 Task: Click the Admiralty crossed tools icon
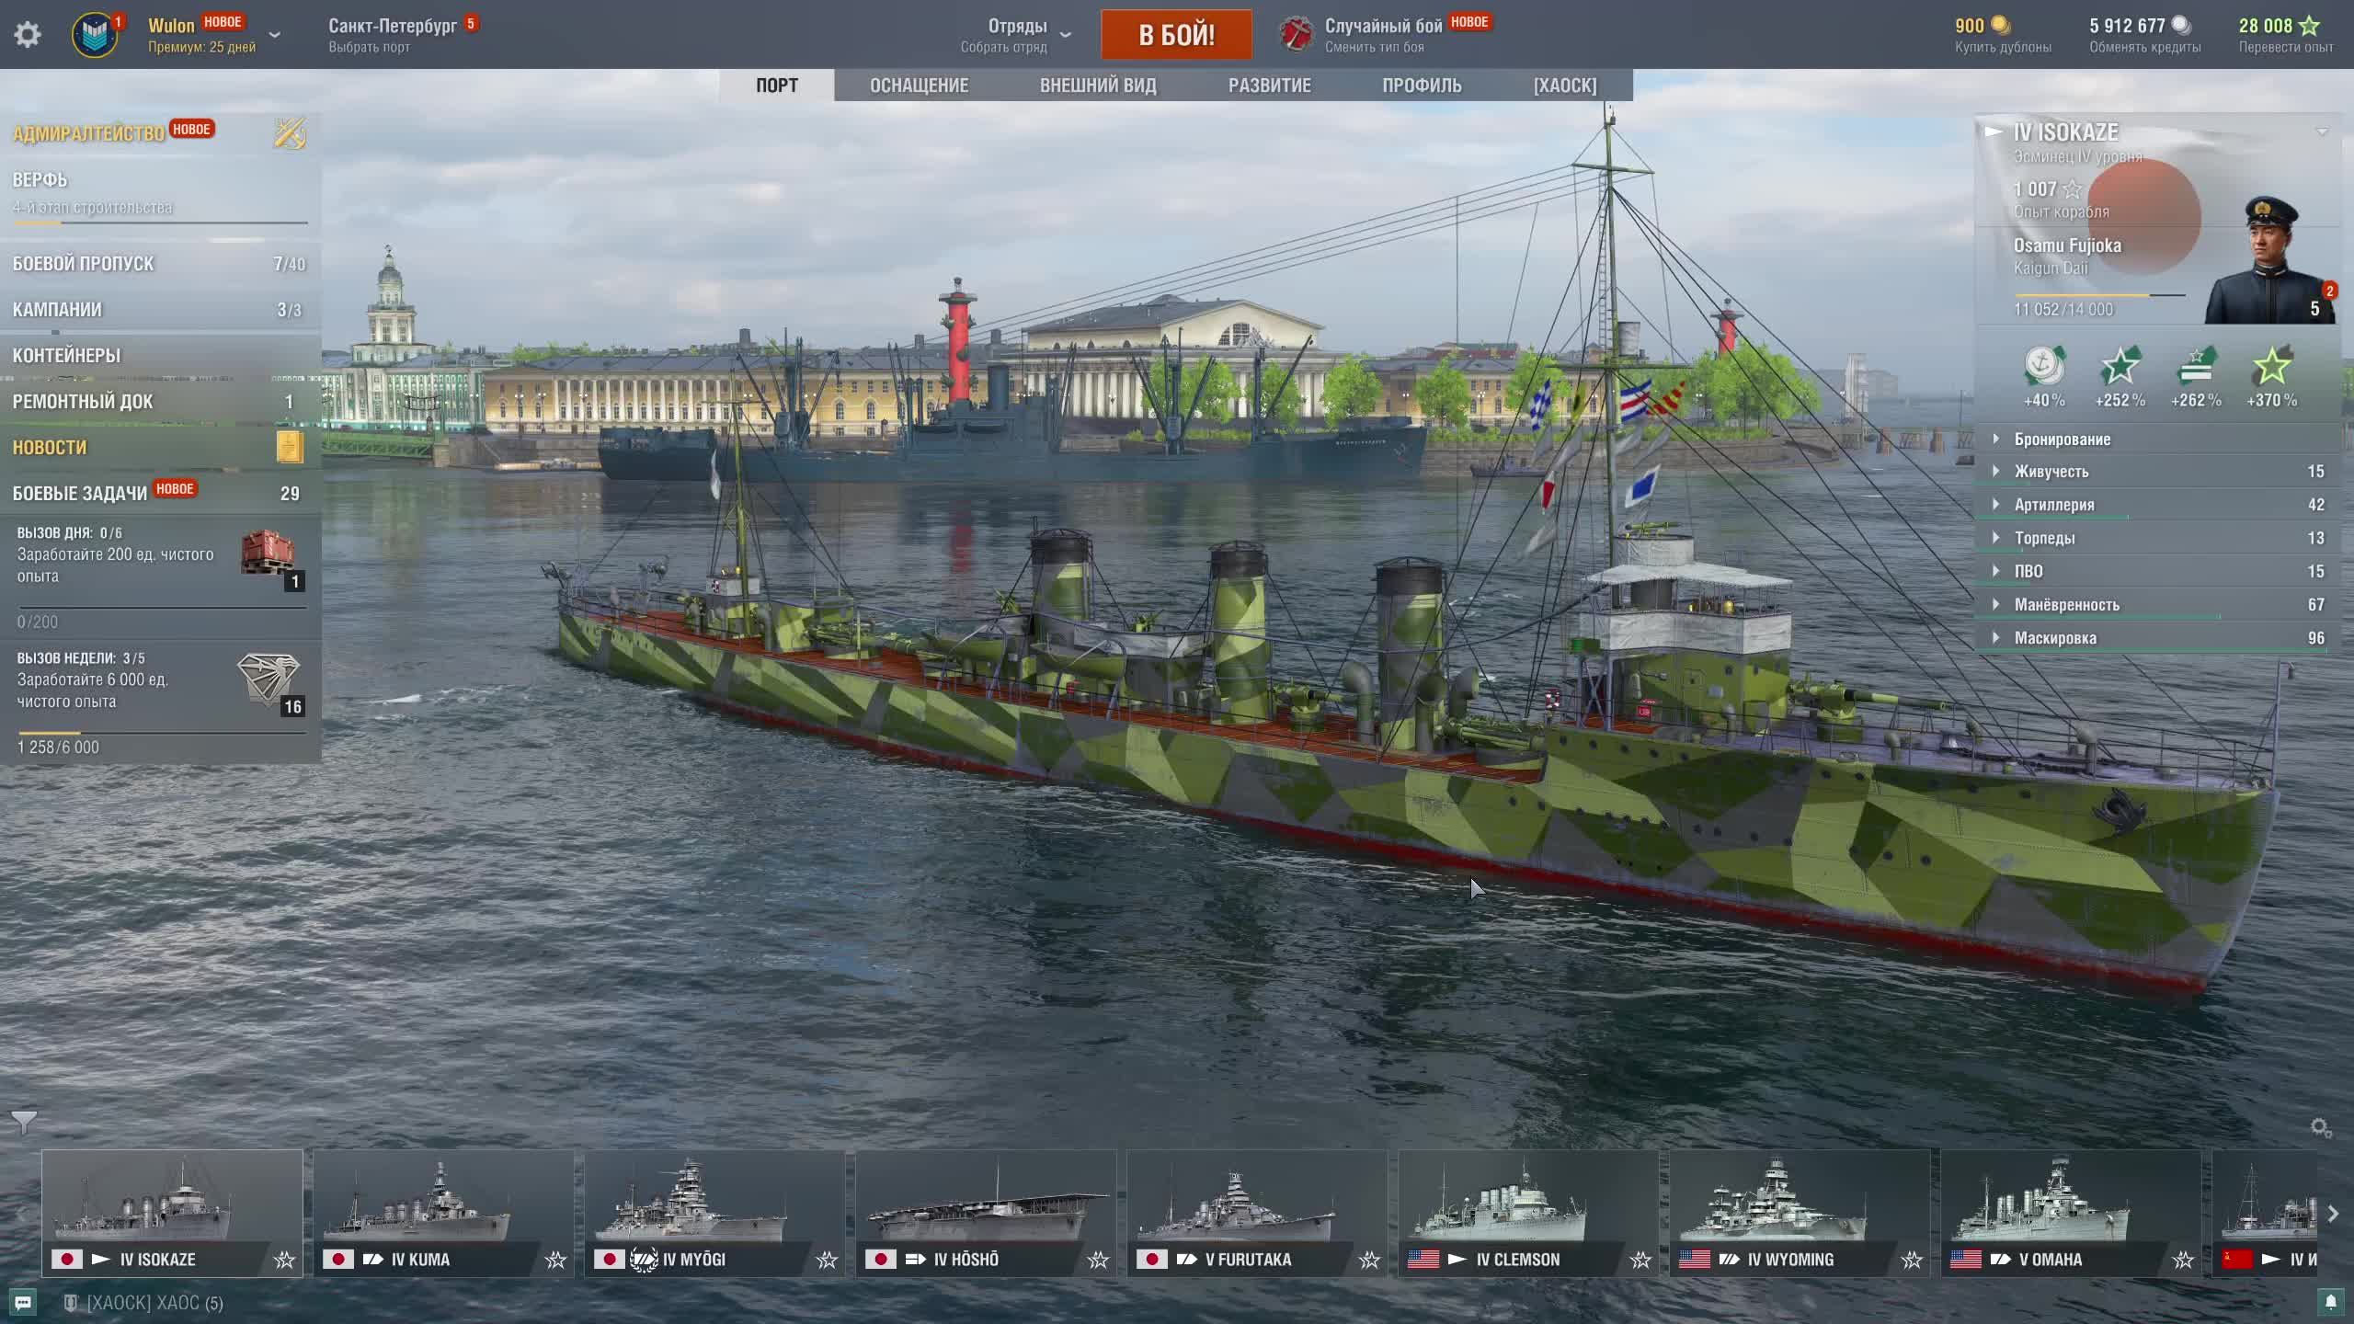[290, 134]
